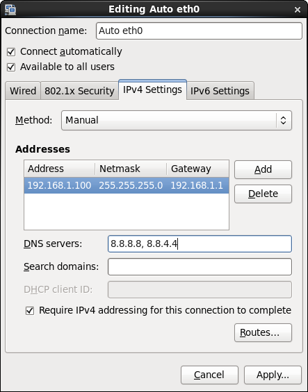Viewport: 308px width, 392px height.
Task: Switch to the Wired tab
Action: coord(23,91)
